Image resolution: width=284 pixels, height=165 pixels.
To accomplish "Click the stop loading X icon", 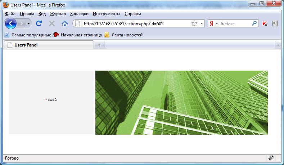I will pyautogui.click(x=52, y=23).
